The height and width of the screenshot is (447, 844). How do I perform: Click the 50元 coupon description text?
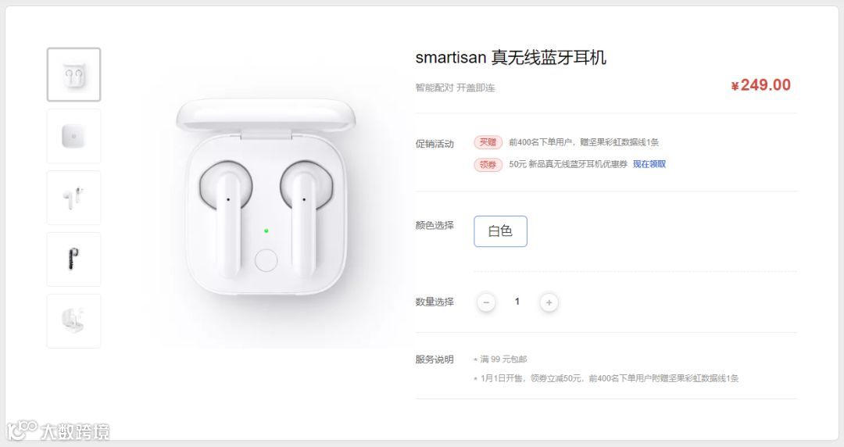coord(568,164)
